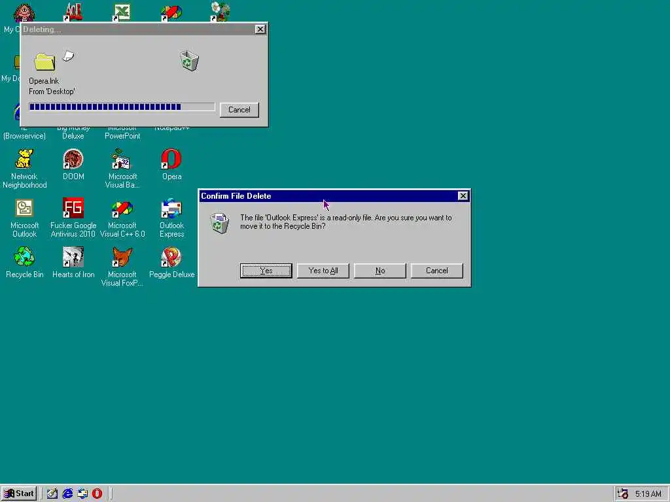Viewport: 670px width, 502px height.
Task: Click the yellow folder icon in Deleting dialog
Action: pos(45,61)
